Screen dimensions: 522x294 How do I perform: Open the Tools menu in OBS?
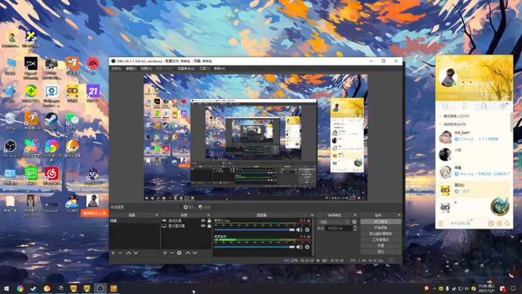tap(204, 69)
